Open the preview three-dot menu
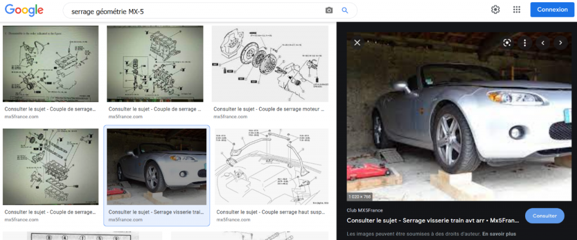 525,43
